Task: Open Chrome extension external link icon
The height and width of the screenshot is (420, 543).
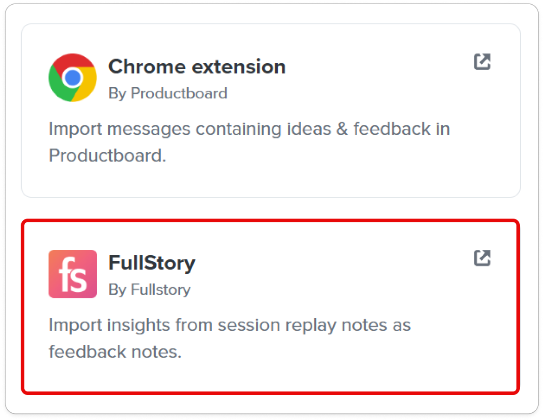Action: point(482,62)
